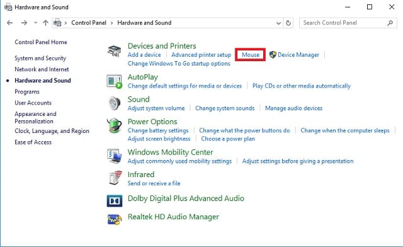
Task: Change Windows To Go startup options
Action: pos(179,63)
